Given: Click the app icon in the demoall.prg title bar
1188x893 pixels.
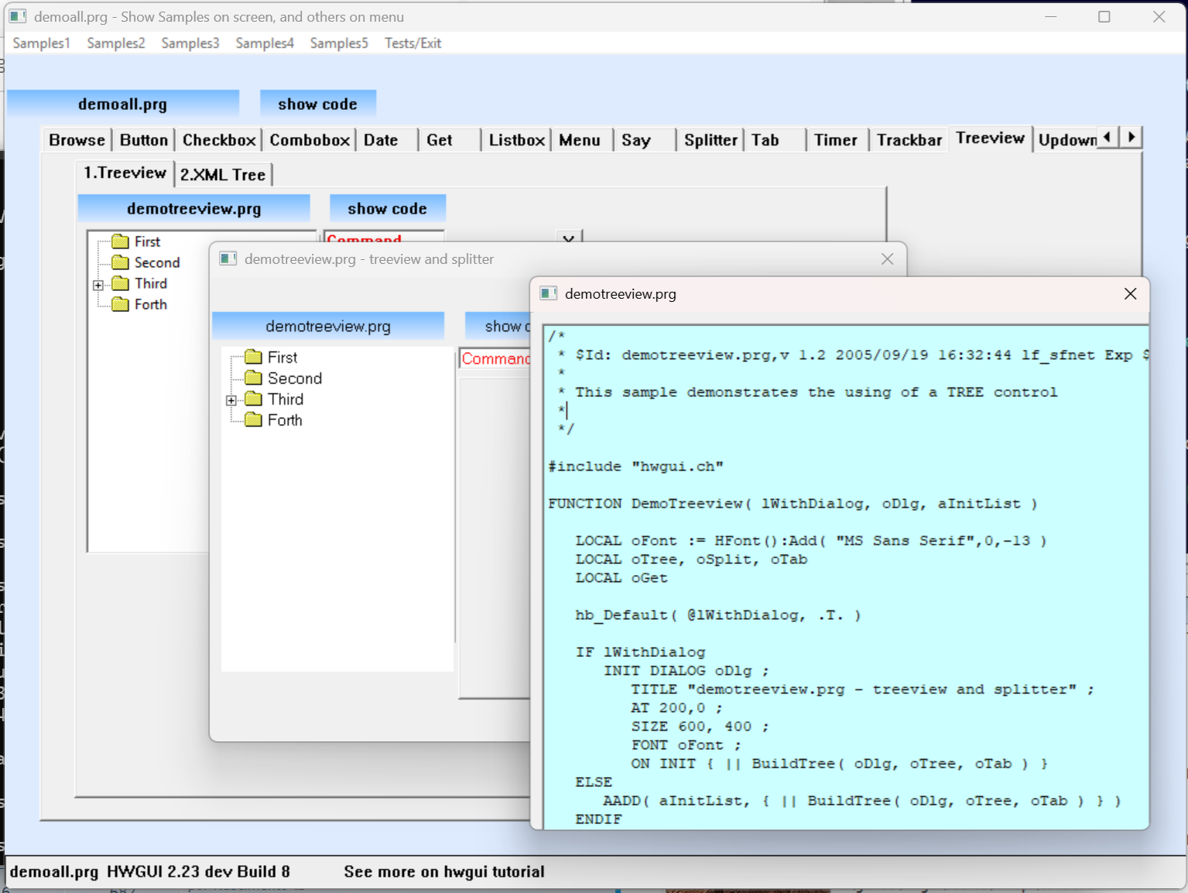Looking at the screenshot, I should [18, 16].
